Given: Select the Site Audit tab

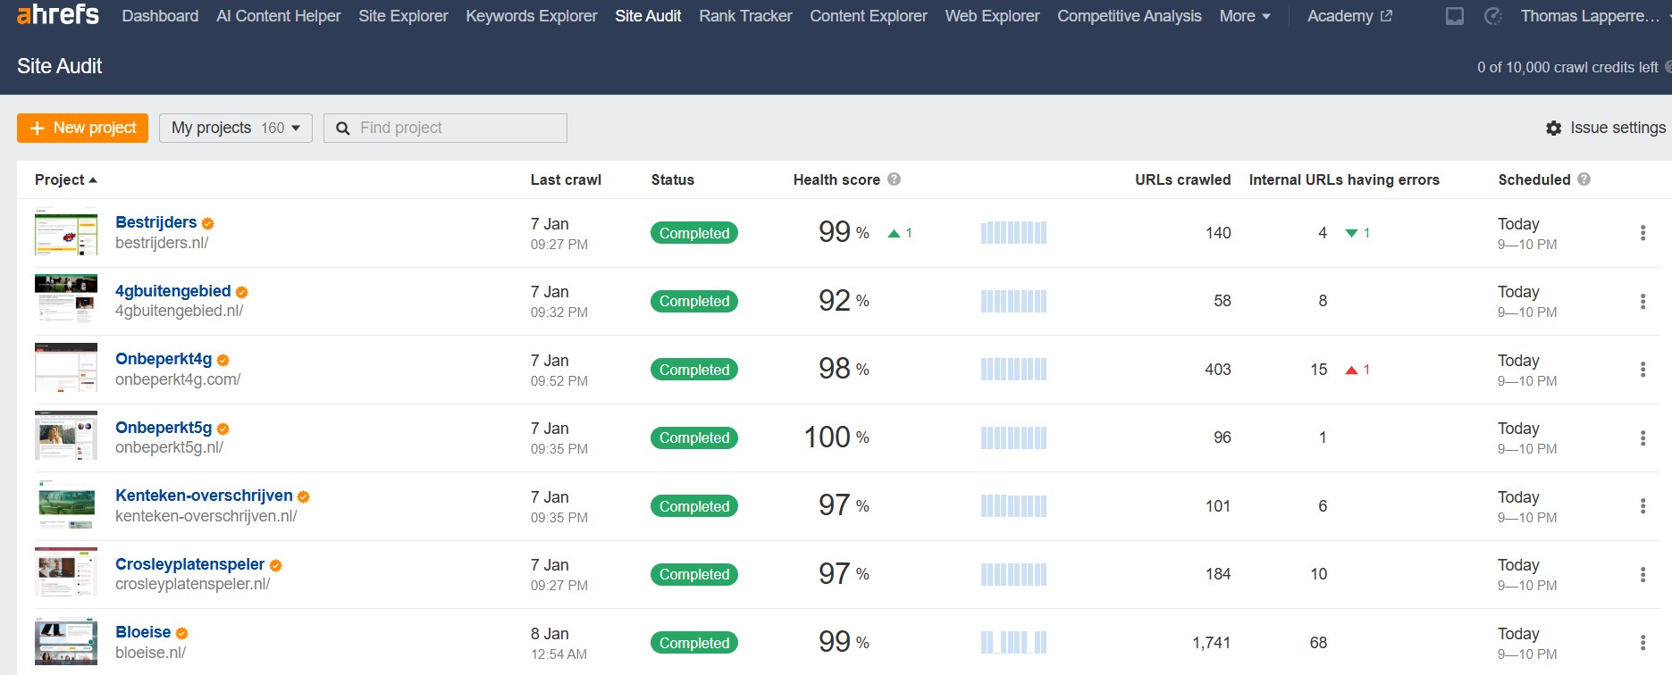Looking at the screenshot, I should point(648,16).
